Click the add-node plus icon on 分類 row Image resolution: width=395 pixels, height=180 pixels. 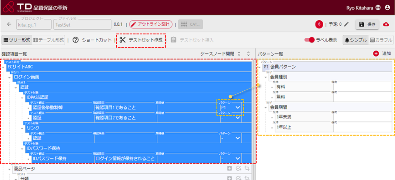[x=229, y=178]
